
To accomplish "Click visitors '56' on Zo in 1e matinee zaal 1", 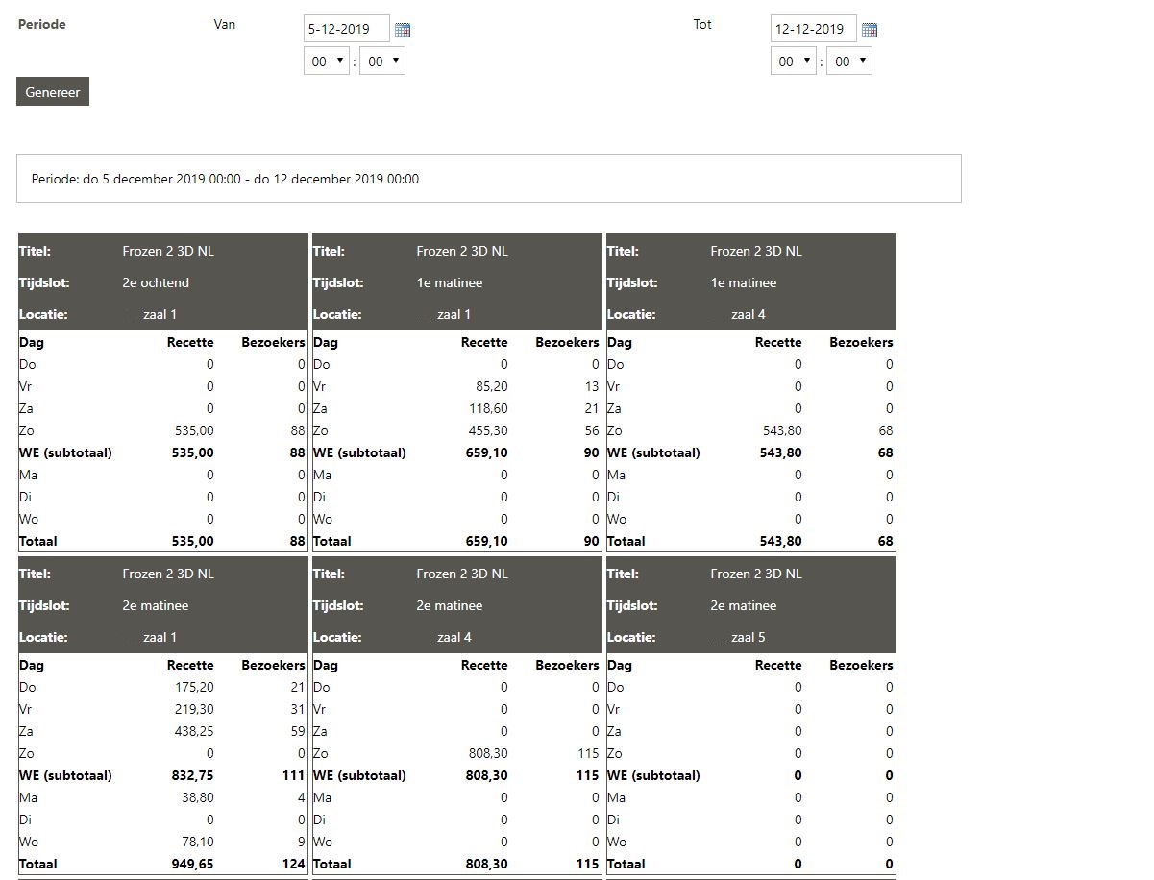I will tap(591, 430).
